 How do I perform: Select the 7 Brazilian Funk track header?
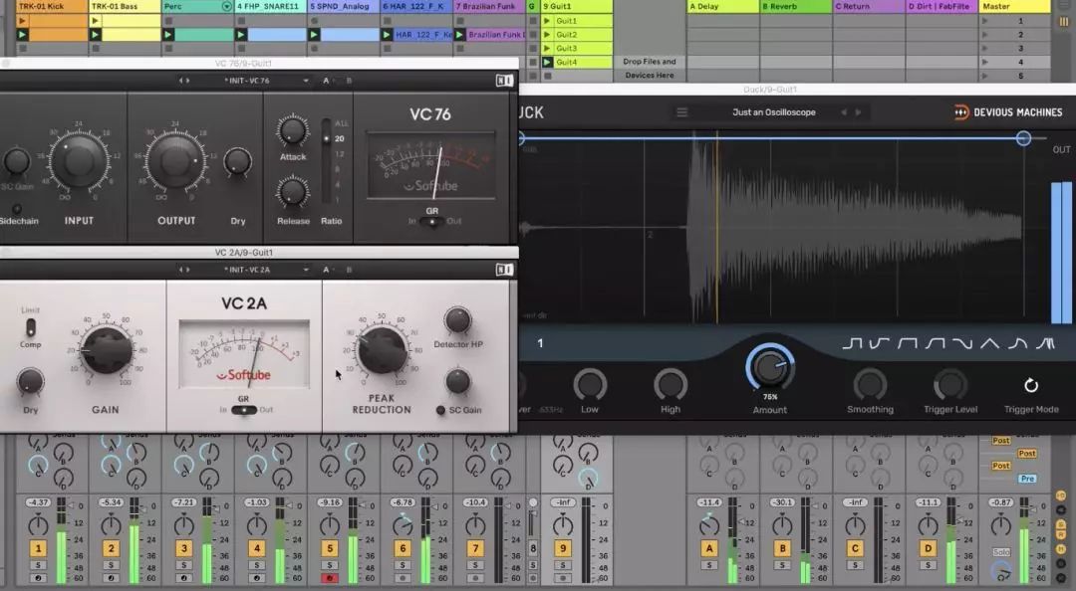488,6
